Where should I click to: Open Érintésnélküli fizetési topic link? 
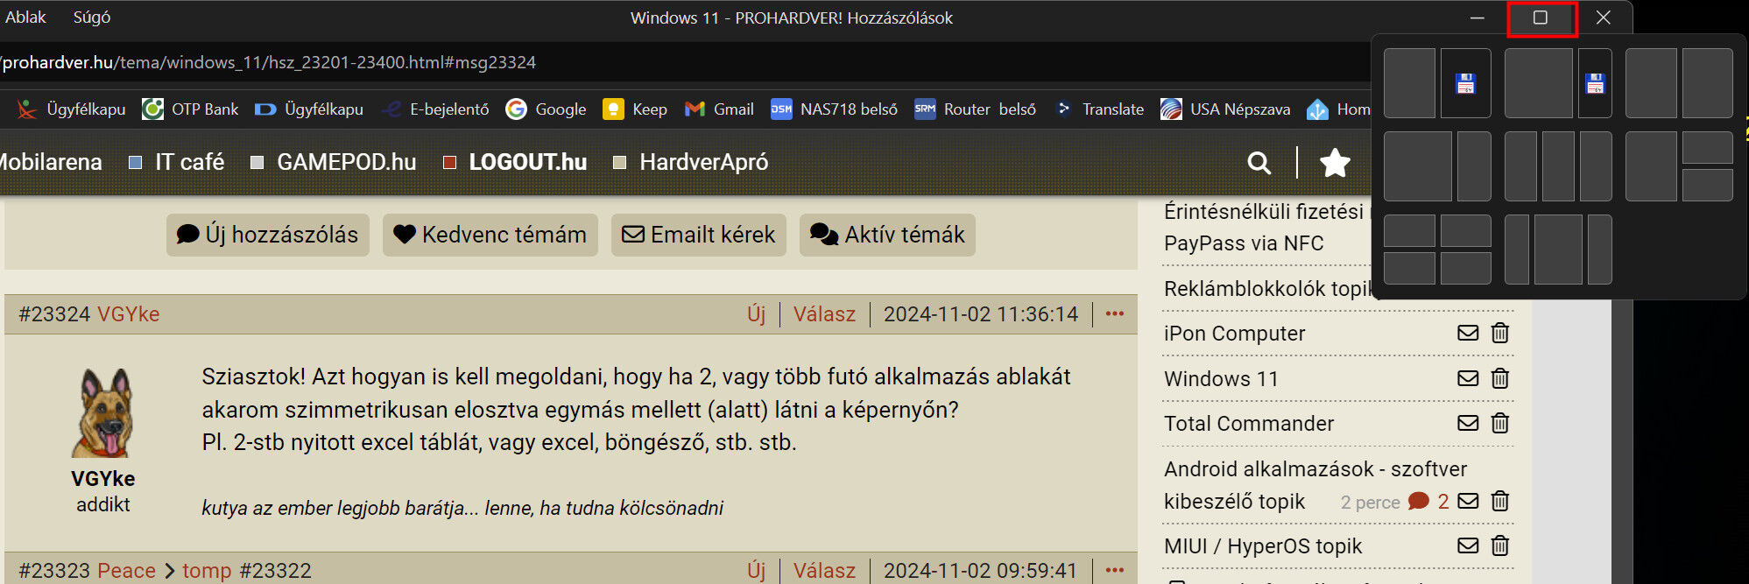(x=1266, y=227)
